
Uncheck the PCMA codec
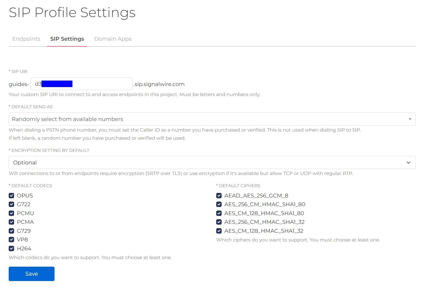tap(11, 222)
